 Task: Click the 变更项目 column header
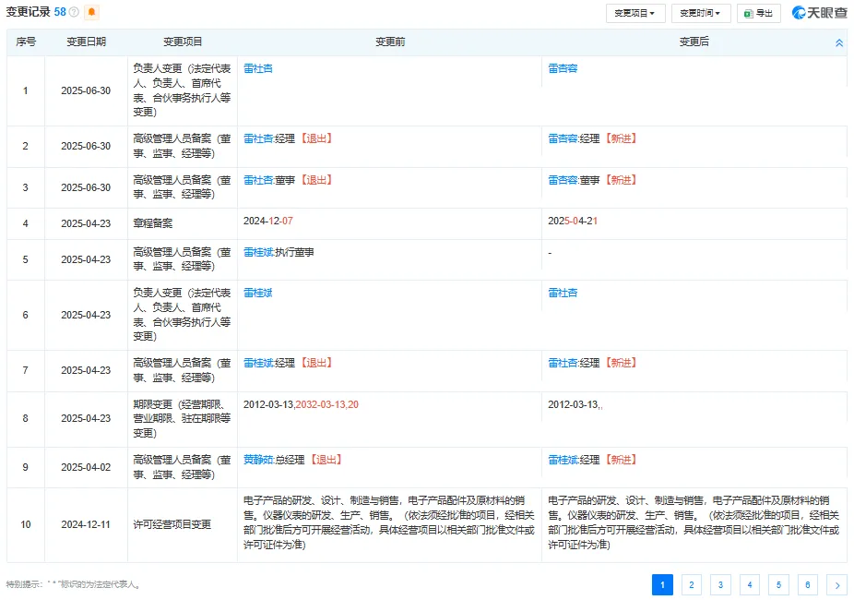(183, 42)
